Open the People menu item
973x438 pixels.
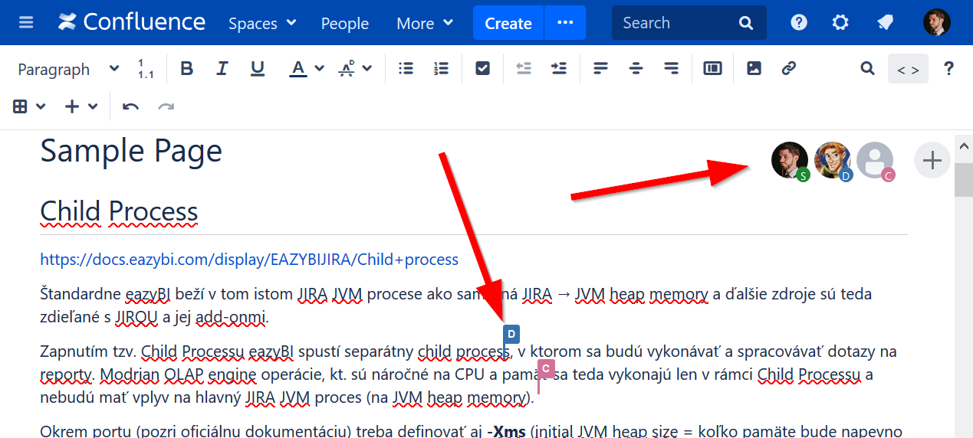pos(345,23)
